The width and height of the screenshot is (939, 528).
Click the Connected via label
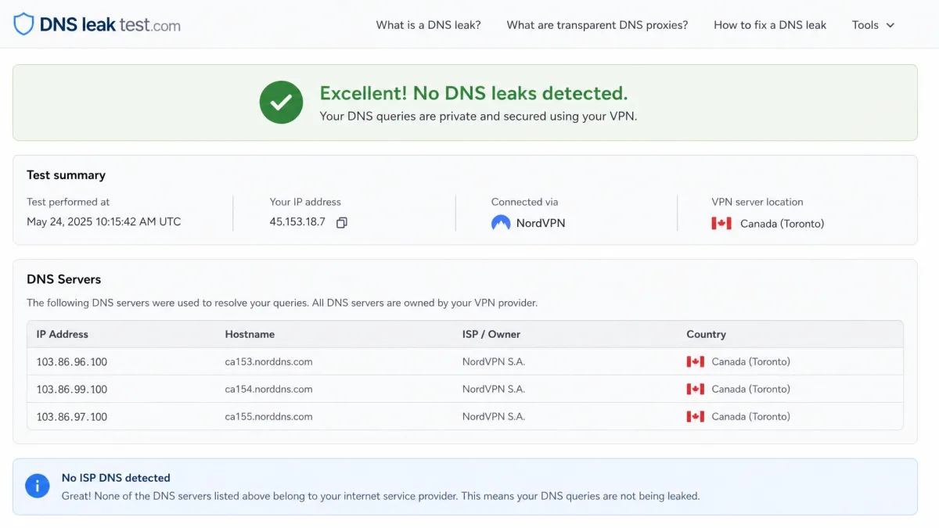[524, 202]
